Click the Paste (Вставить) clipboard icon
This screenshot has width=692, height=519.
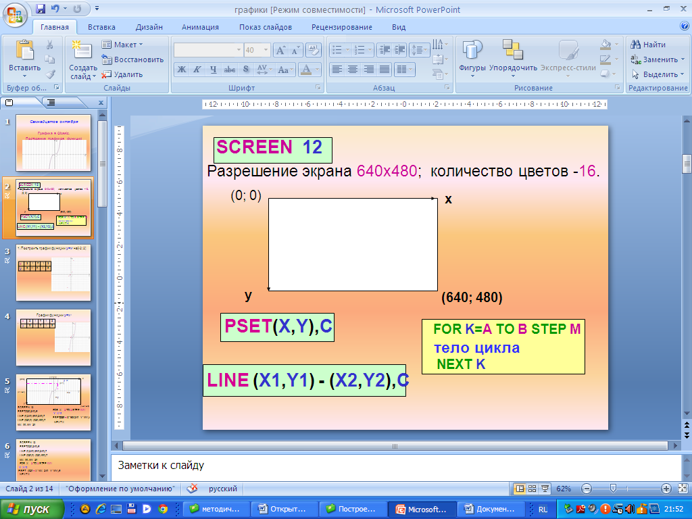pos(24,51)
